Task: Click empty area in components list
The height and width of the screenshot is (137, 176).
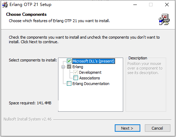Action: coord(91,98)
